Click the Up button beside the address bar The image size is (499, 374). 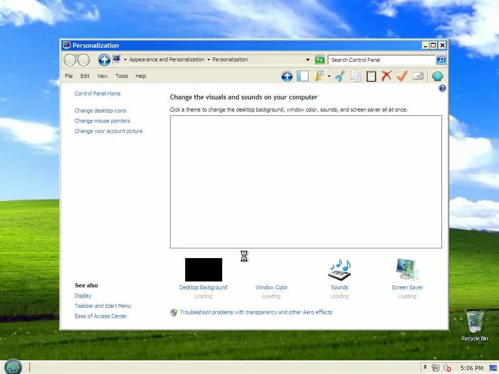pyautogui.click(x=104, y=60)
